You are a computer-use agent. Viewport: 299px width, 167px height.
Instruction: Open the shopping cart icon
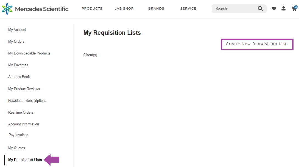tap(293, 8)
